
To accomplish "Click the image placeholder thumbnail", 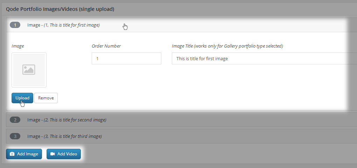I will click(29, 70).
